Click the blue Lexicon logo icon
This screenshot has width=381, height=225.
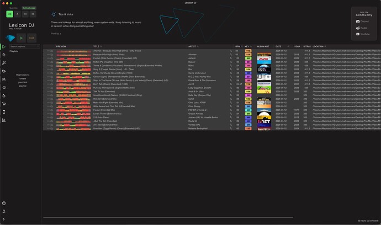coord(10,38)
